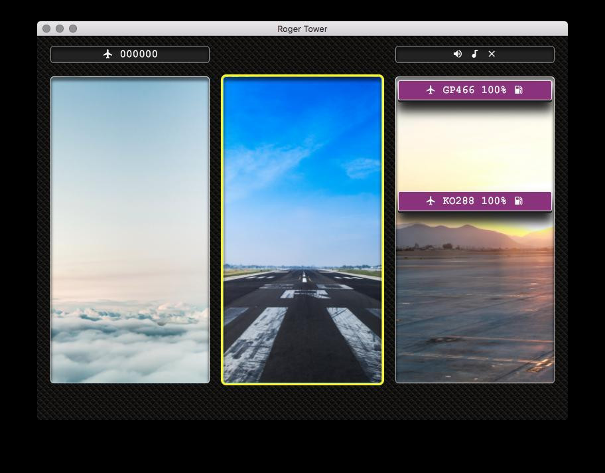This screenshot has height=473, width=605.
Task: Toggle sound effects with the speaker icon
Action: 458,54
